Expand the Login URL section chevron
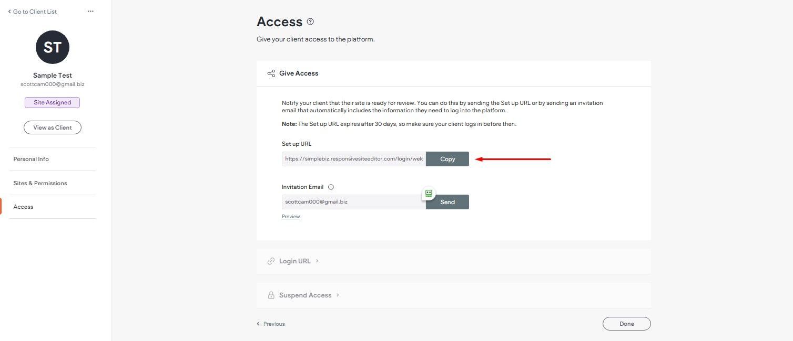The height and width of the screenshot is (341, 793). [x=317, y=261]
